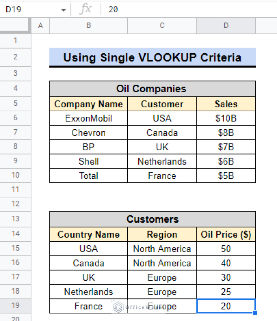This screenshot has height=321, width=277.
Task: Click the North America region cell in row 15
Action: (x=162, y=249)
